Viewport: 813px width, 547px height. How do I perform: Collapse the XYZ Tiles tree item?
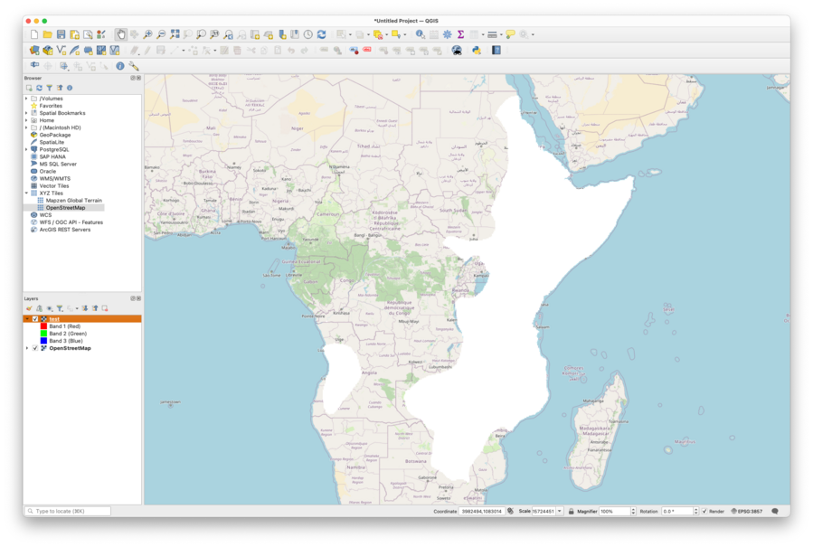(27, 193)
